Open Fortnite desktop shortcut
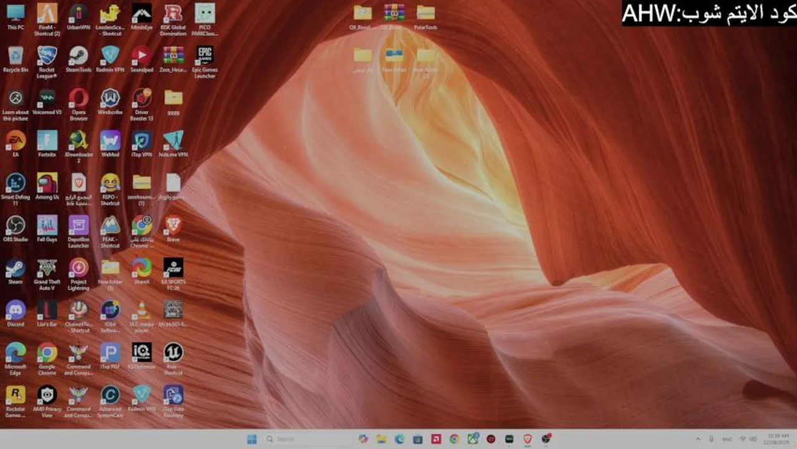797x449 pixels. [47, 144]
